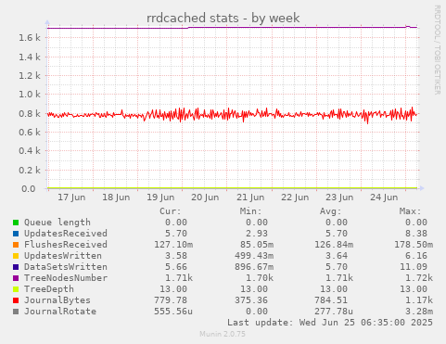
Task: Click the FlushesReceived max value 178.50m
Action: click(414, 245)
